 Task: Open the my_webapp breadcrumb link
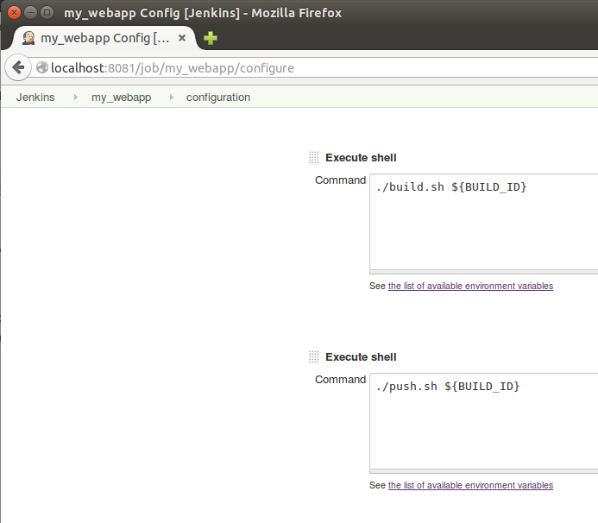pos(122,98)
